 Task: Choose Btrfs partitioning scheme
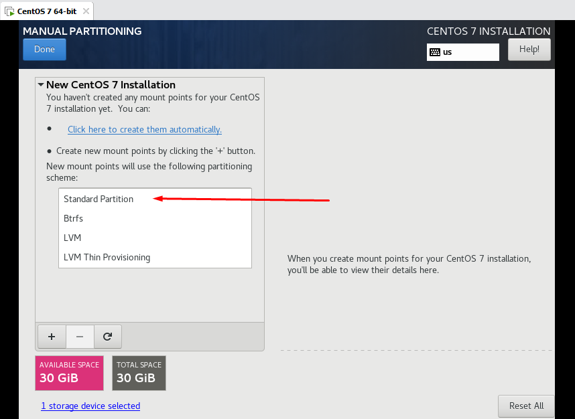click(x=155, y=218)
